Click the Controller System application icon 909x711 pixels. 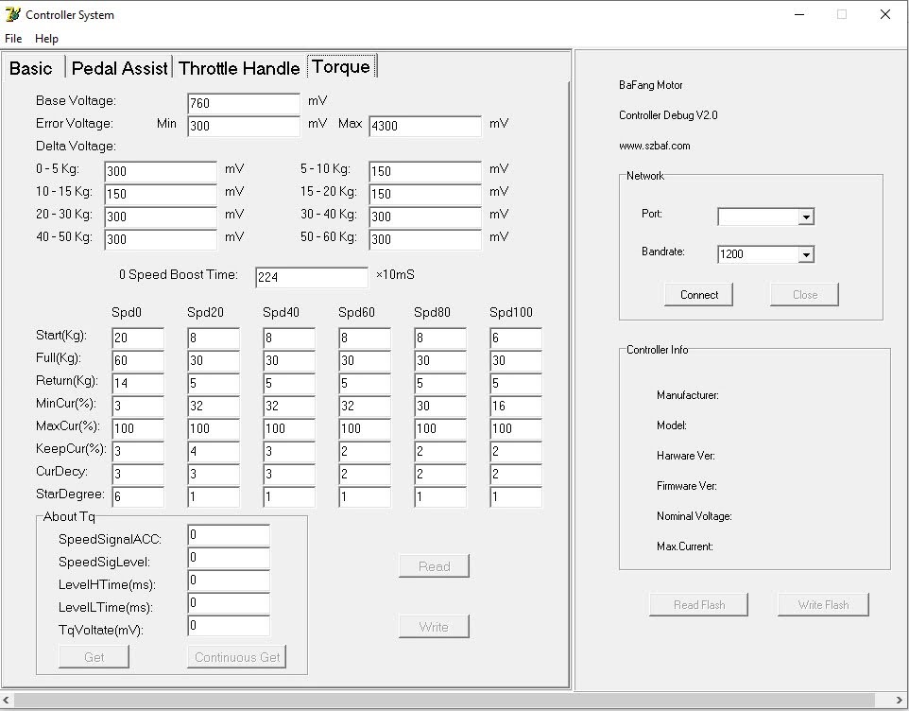pyautogui.click(x=10, y=14)
